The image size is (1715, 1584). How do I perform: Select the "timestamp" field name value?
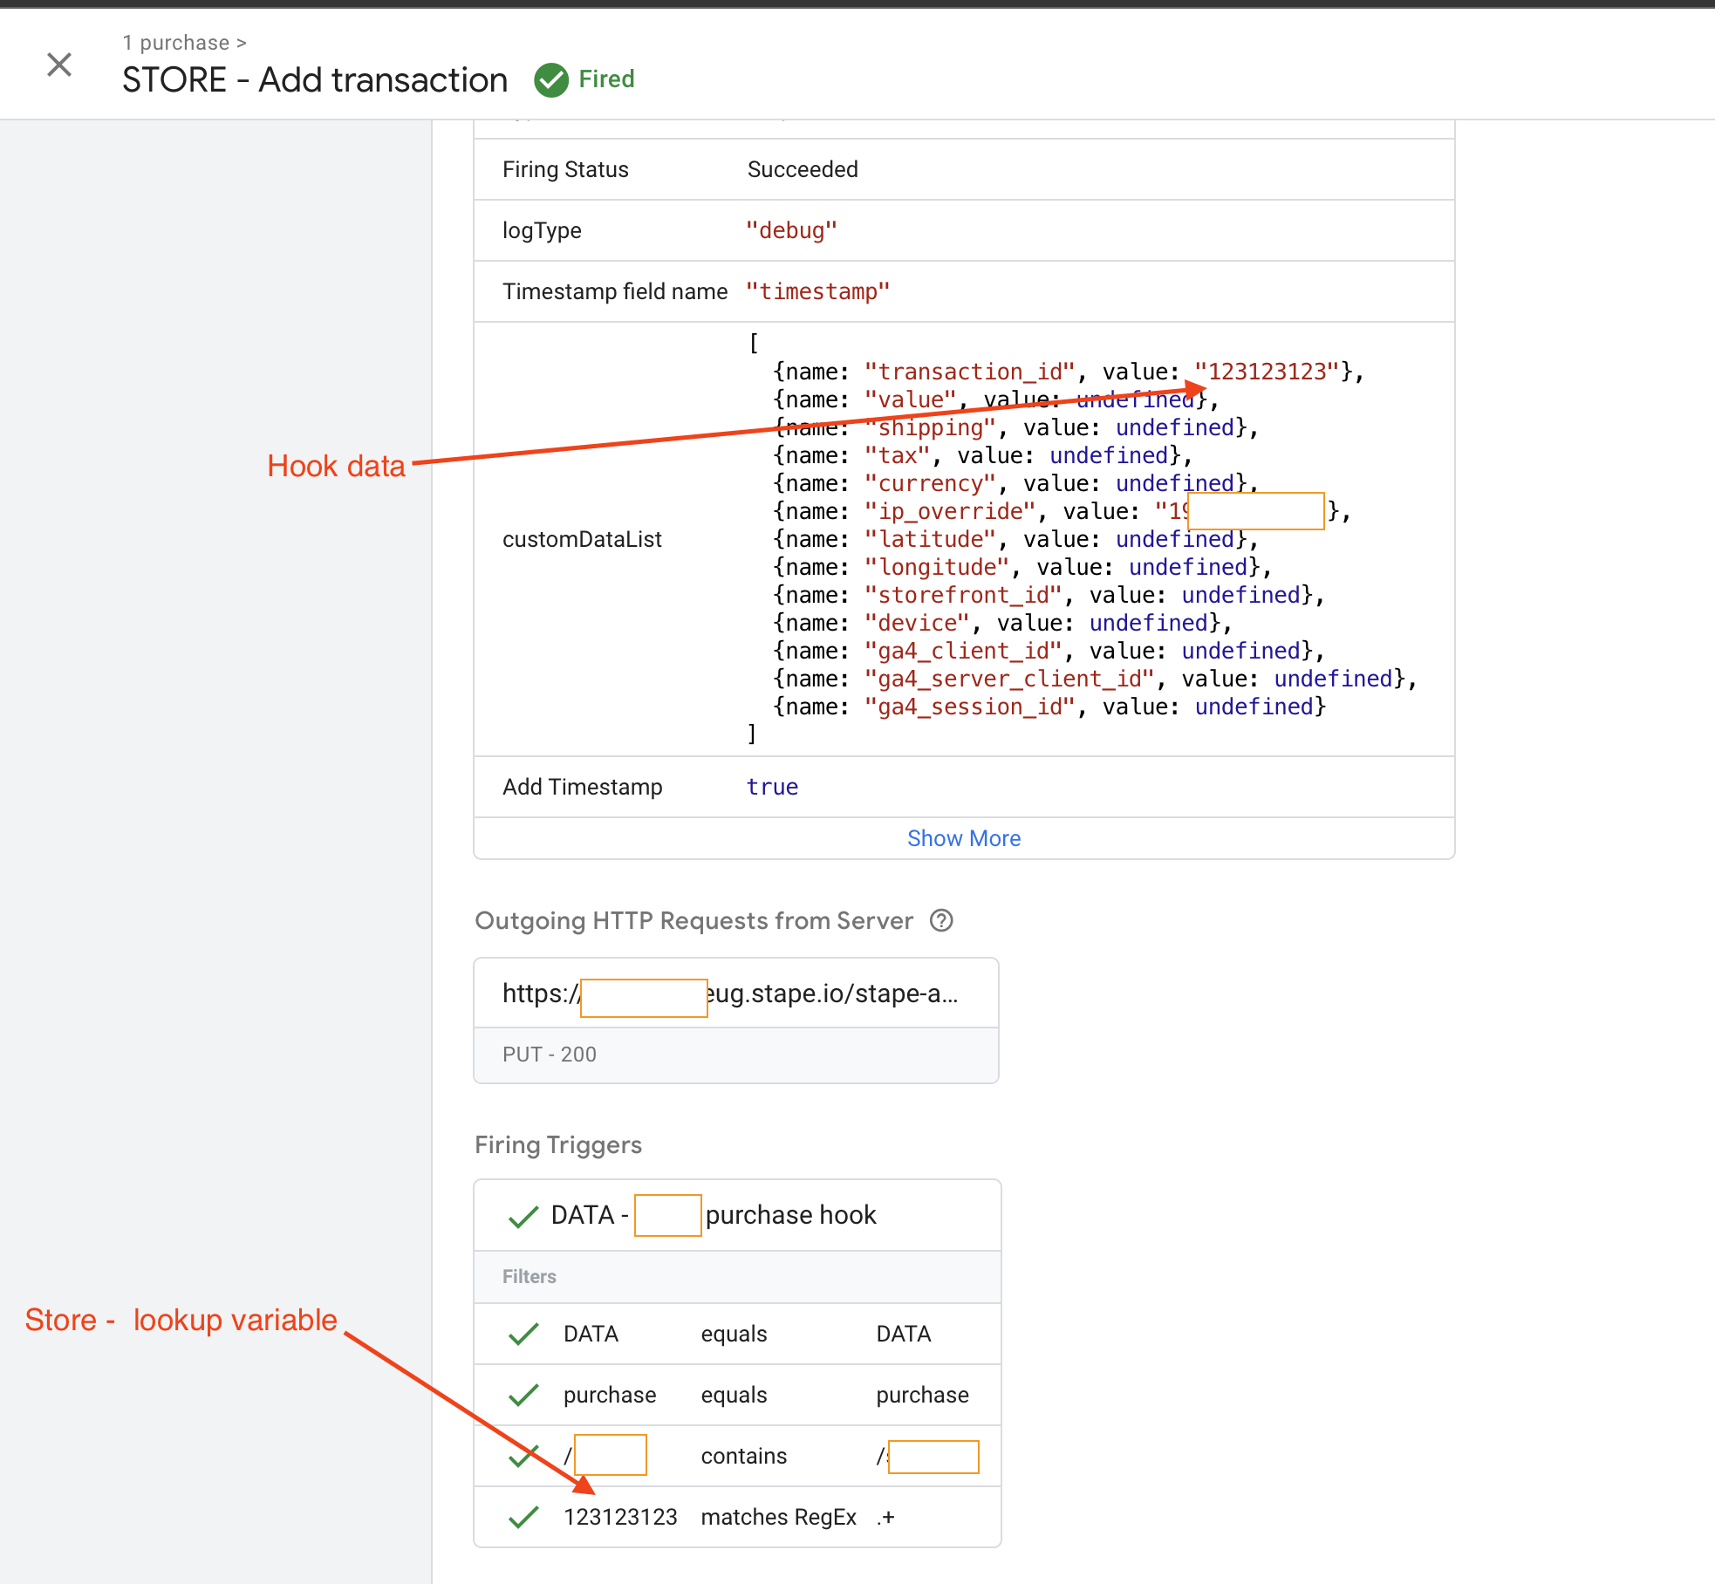[x=817, y=291]
